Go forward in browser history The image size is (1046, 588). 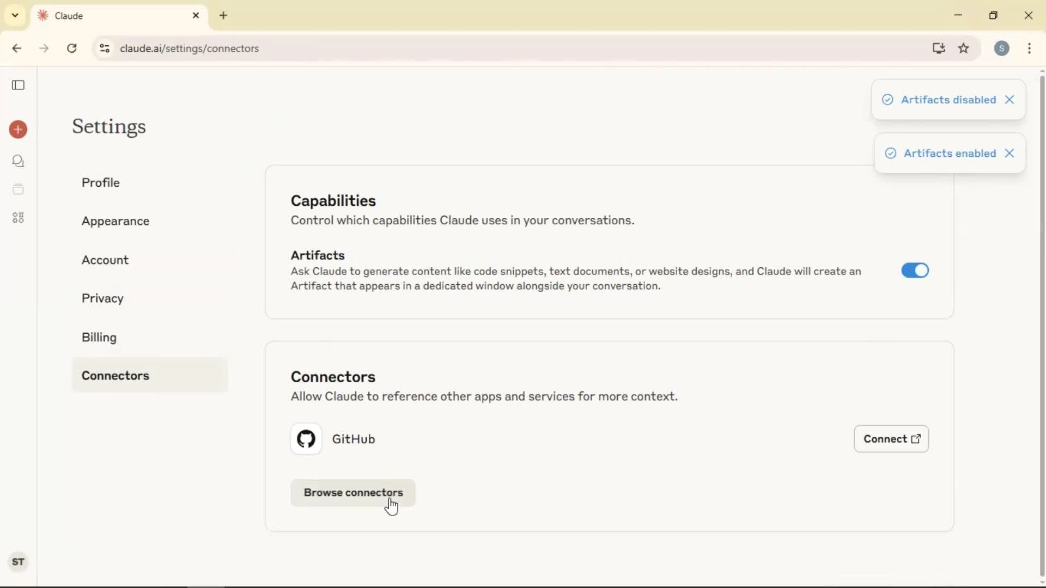[x=44, y=48]
